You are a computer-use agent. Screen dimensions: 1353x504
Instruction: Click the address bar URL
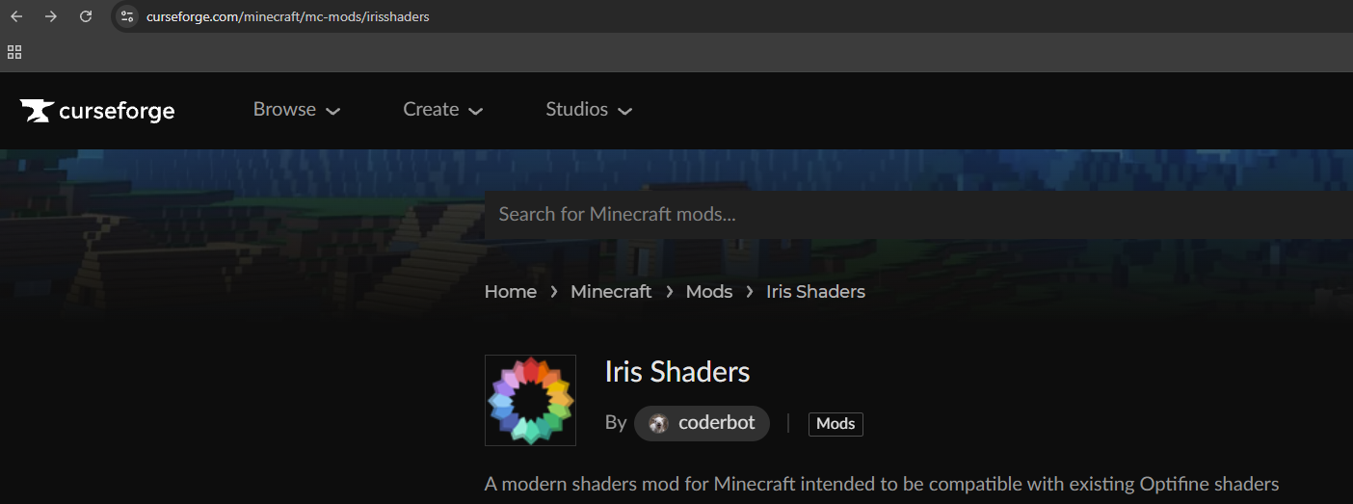click(x=288, y=16)
